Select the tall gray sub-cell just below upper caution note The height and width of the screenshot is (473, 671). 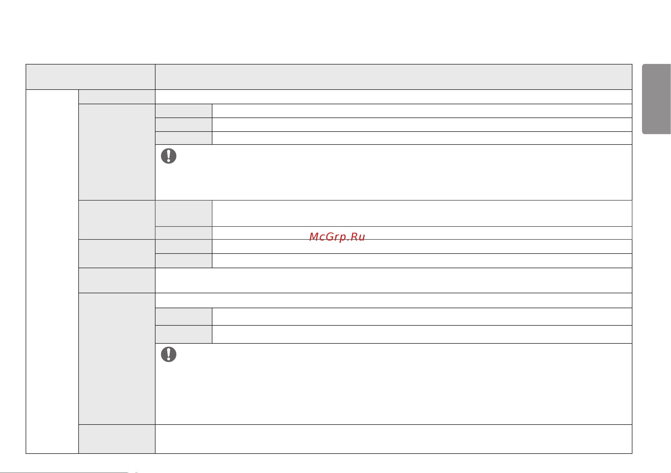[x=184, y=214]
